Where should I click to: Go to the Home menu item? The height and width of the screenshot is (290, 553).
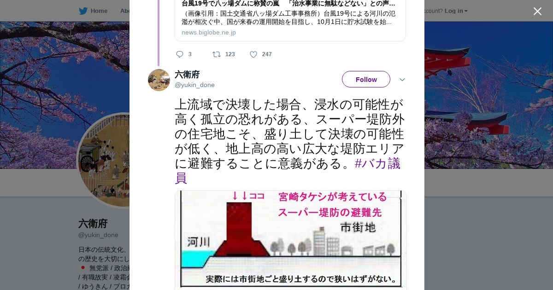click(x=99, y=11)
